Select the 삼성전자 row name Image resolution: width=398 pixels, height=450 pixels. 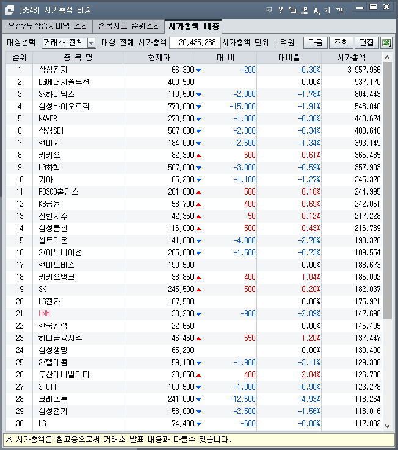click(53, 70)
